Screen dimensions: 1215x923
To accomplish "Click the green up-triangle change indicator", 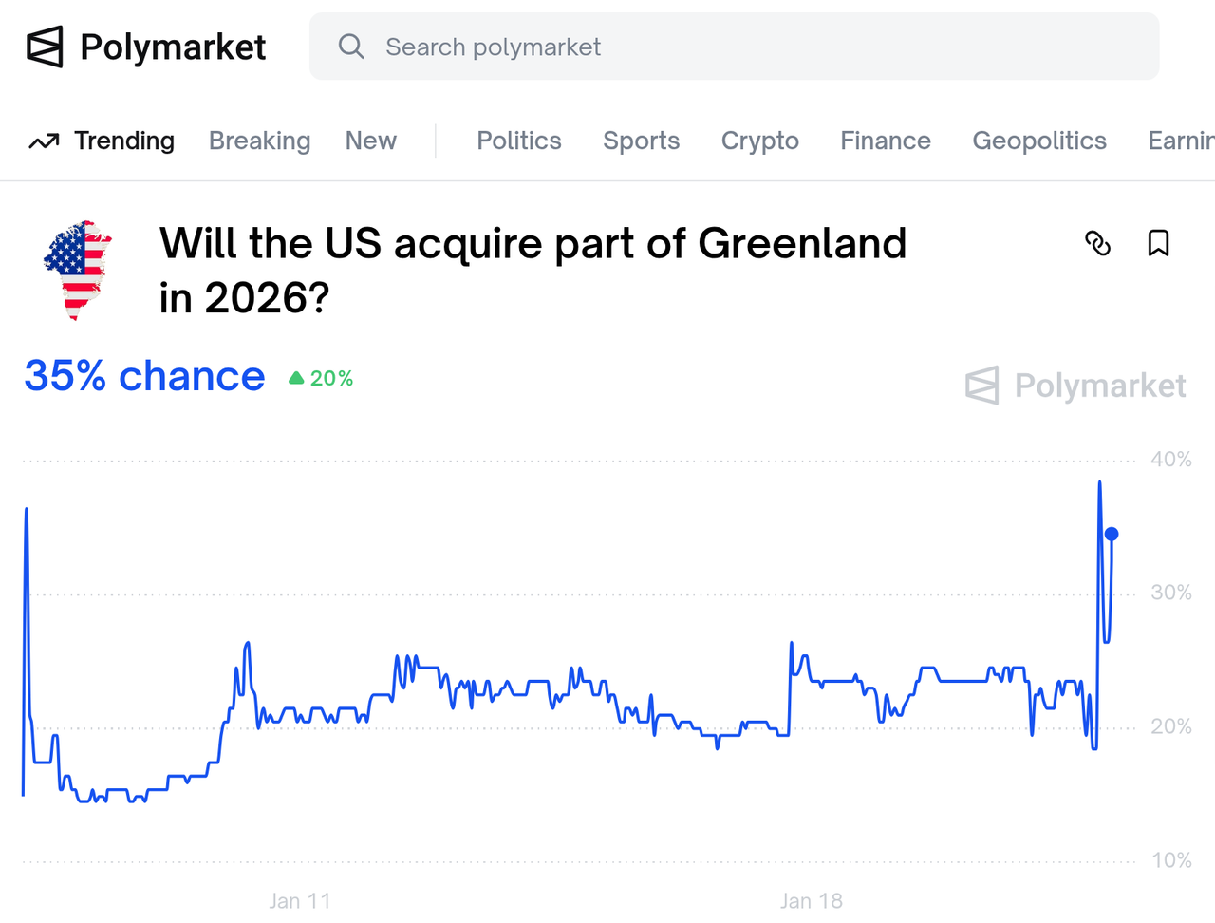I will [296, 378].
